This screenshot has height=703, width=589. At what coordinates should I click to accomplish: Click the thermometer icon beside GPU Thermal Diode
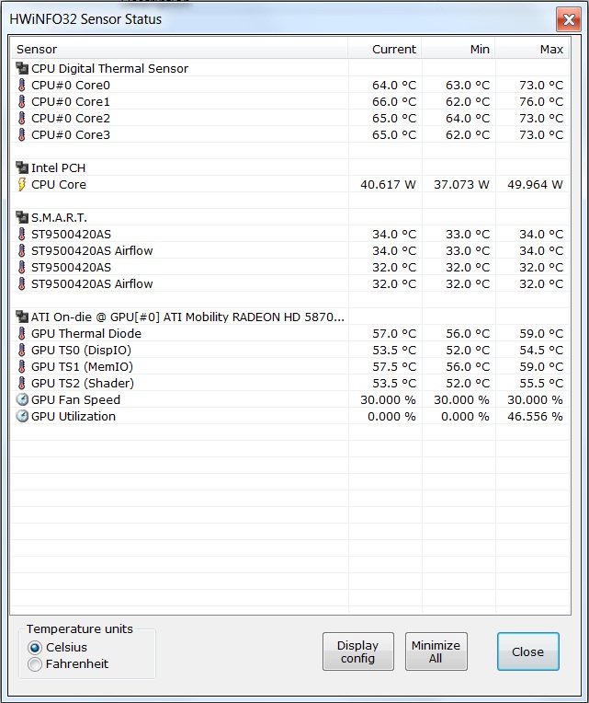click(x=22, y=333)
